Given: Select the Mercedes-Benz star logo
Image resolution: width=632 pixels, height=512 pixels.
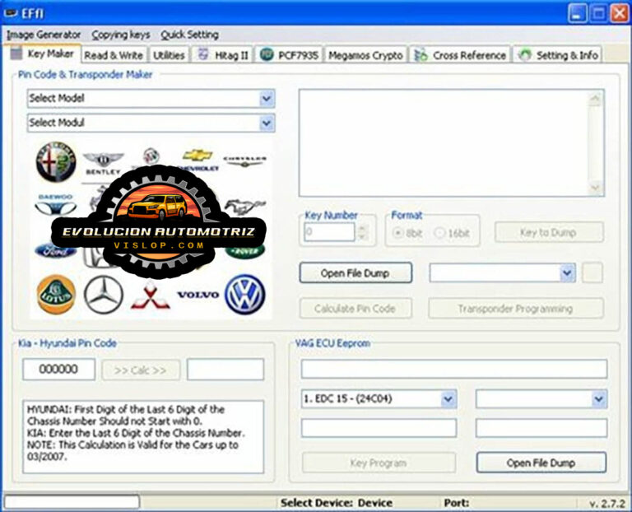Looking at the screenshot, I should (x=104, y=294).
